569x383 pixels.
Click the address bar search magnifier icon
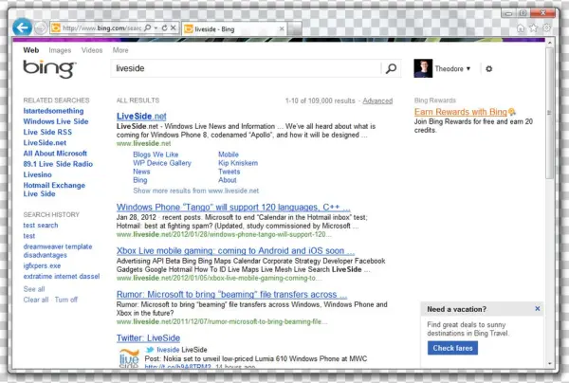point(147,27)
